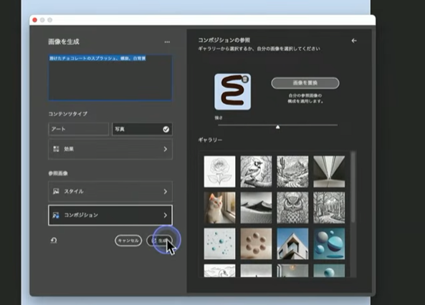Click the キャンセル button
The height and width of the screenshot is (305, 425).
tap(128, 241)
